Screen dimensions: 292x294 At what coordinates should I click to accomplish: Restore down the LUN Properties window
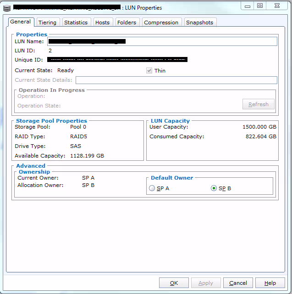(260, 6)
